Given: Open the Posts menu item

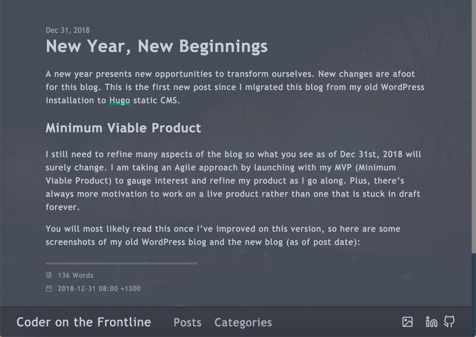Looking at the screenshot, I should pyautogui.click(x=188, y=322).
